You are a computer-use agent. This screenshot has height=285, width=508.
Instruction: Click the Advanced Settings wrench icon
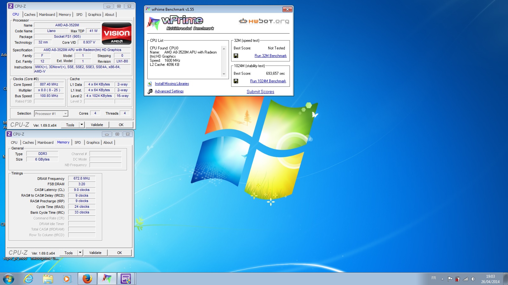[x=150, y=91]
